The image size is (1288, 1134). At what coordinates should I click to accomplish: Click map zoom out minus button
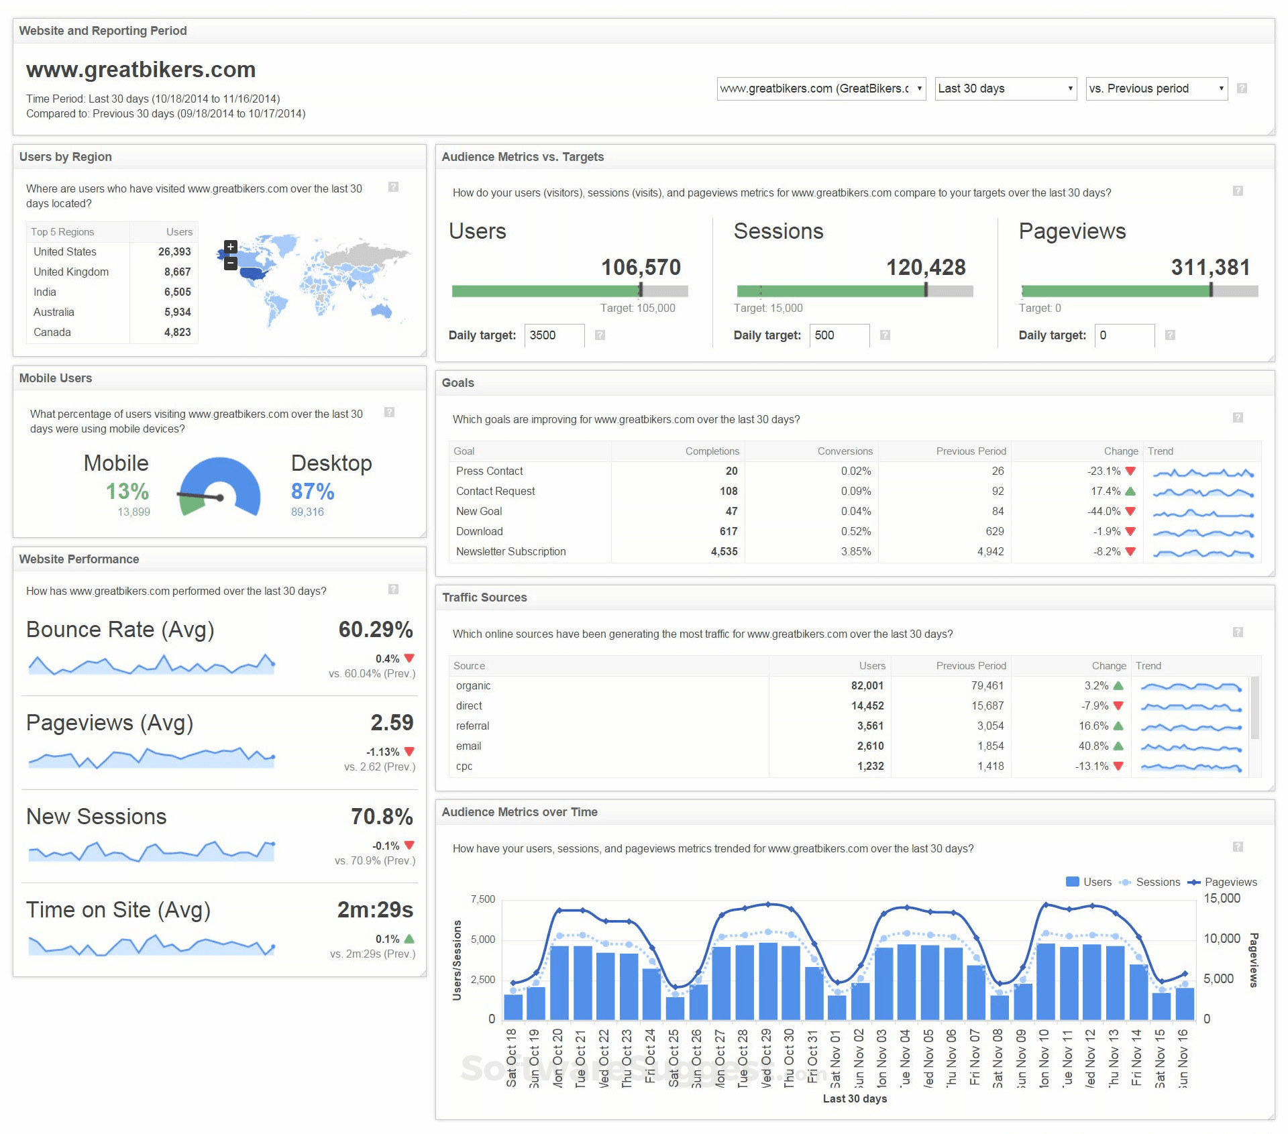tap(230, 263)
